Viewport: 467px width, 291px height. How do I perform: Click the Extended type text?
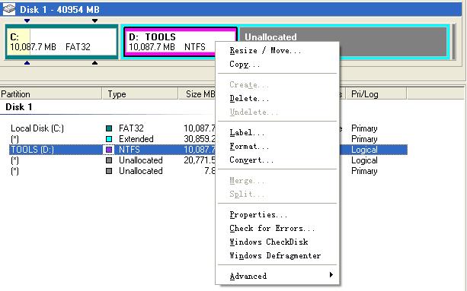point(136,139)
